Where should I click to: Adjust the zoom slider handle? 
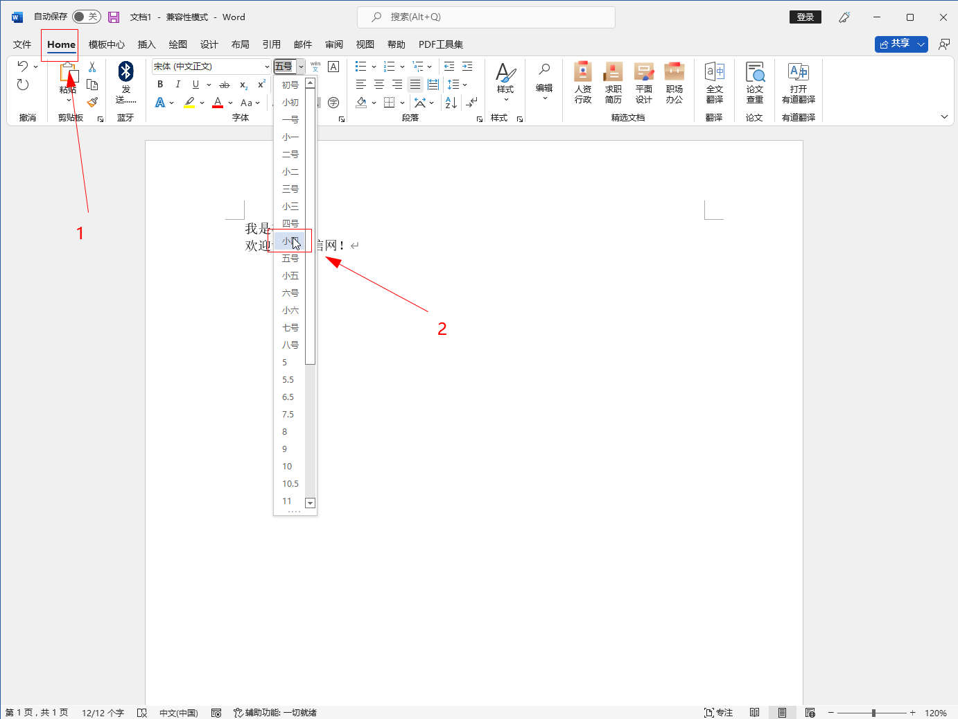pos(873,713)
